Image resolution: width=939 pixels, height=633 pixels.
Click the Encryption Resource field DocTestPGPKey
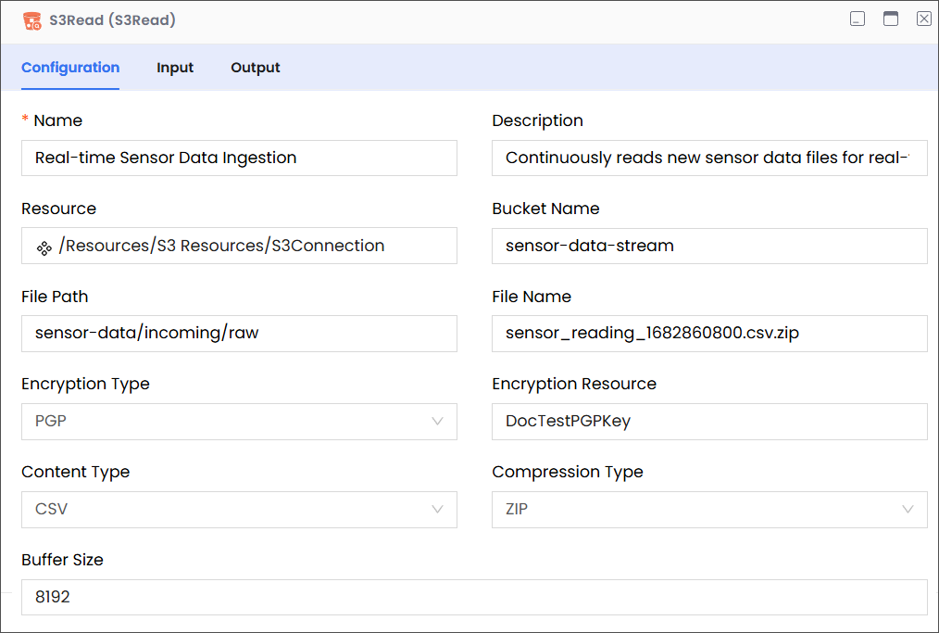(709, 422)
